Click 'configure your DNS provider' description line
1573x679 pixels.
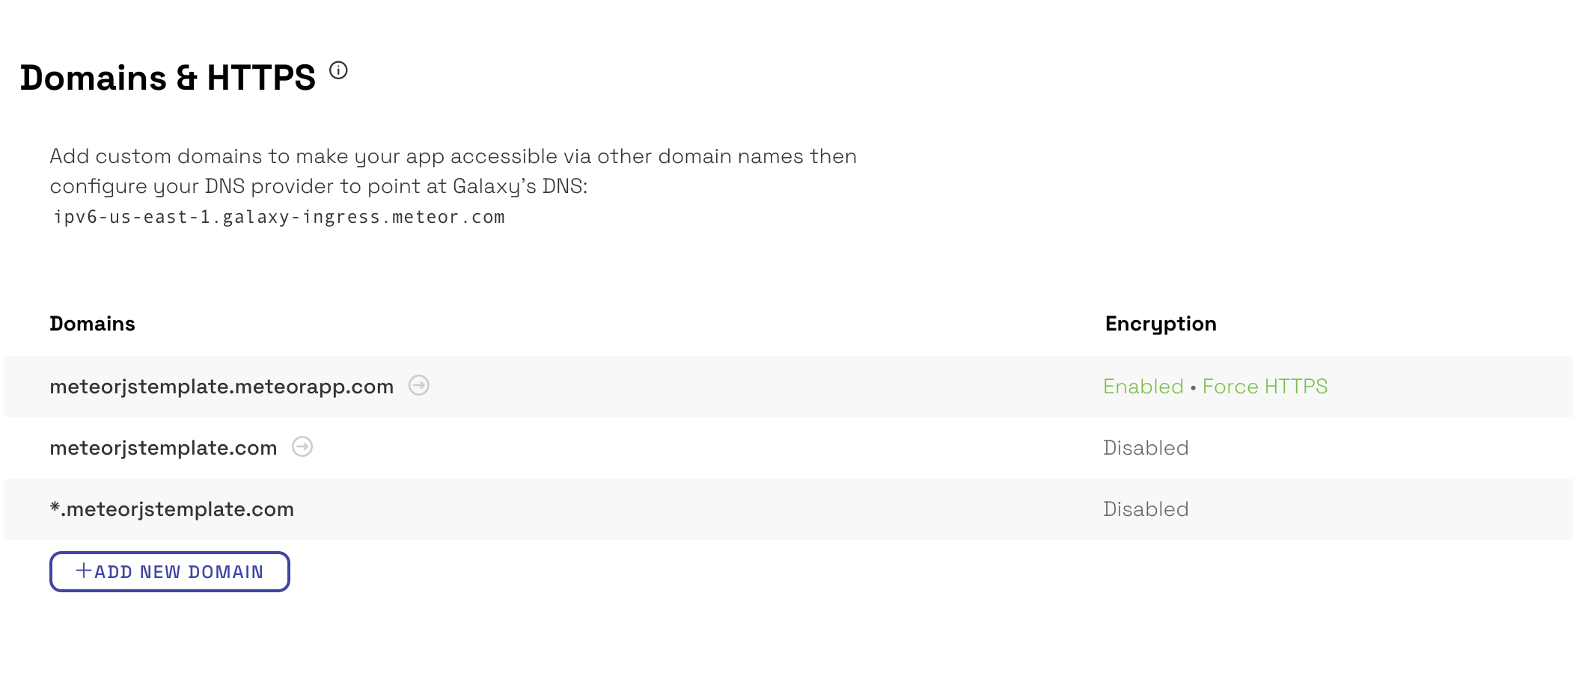click(x=319, y=186)
